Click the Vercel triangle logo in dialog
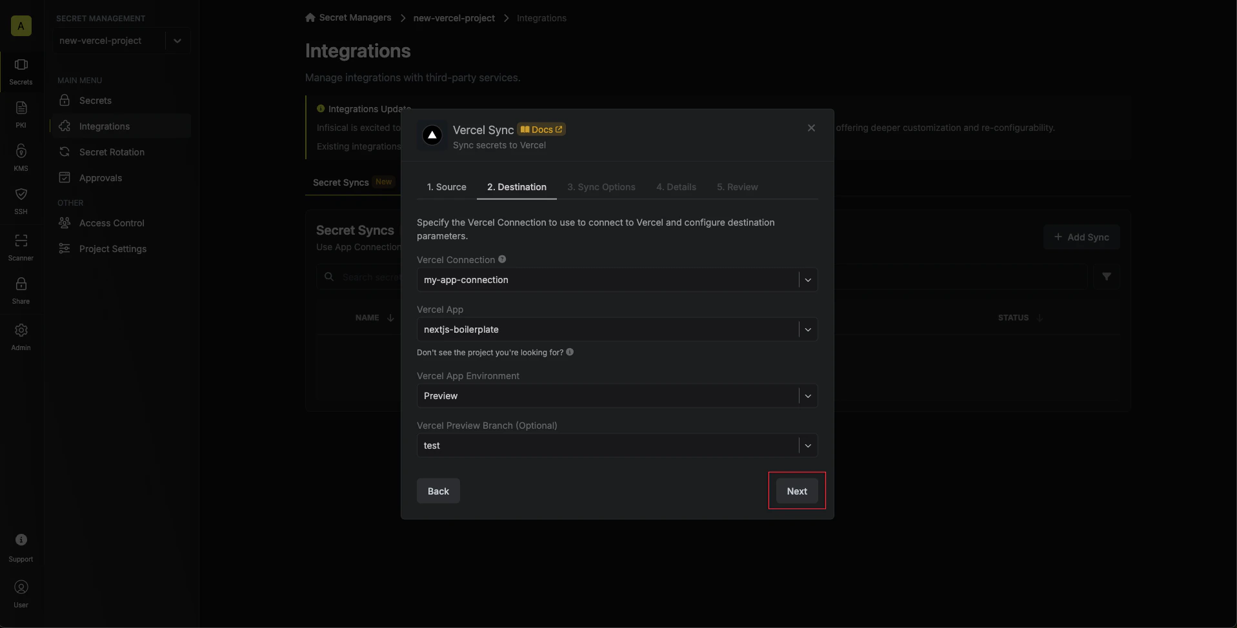 click(432, 135)
